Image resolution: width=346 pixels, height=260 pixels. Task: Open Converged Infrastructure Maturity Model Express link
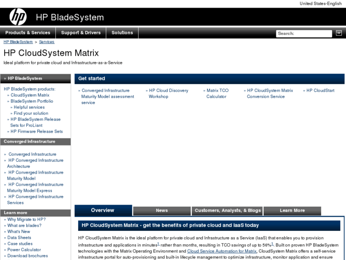point(35,187)
